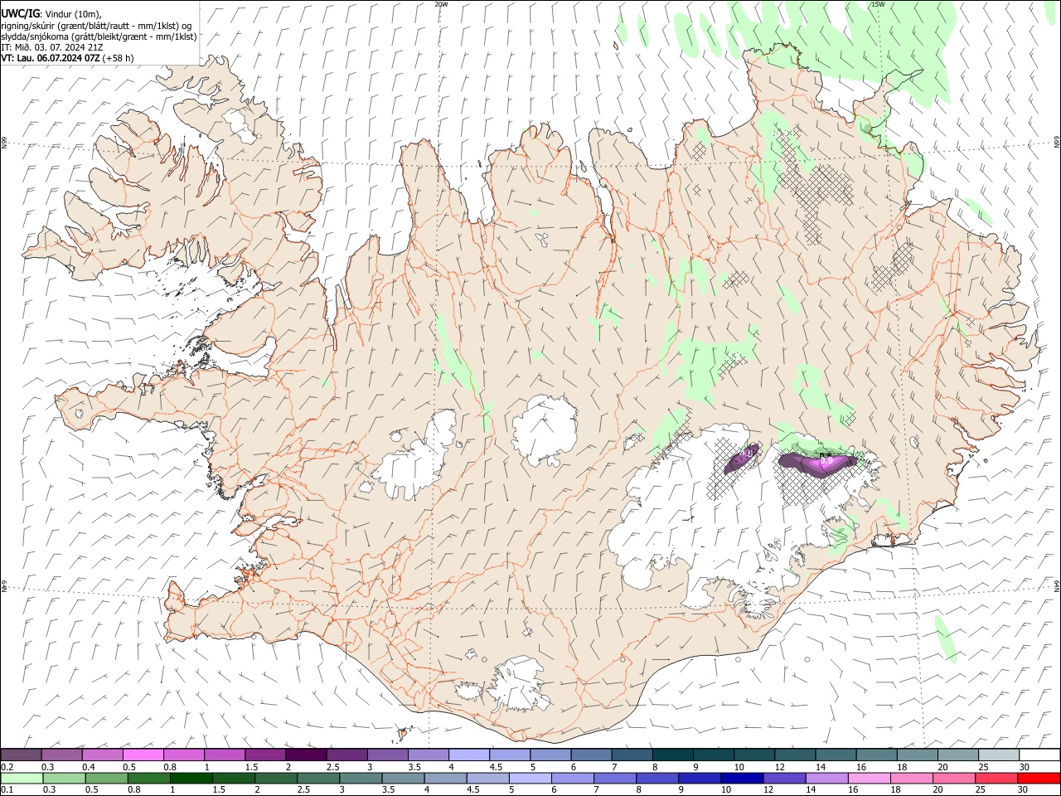Pick the light grey 25 mm snow swatch
The height and width of the screenshot is (796, 1061).
[x=1000, y=755]
